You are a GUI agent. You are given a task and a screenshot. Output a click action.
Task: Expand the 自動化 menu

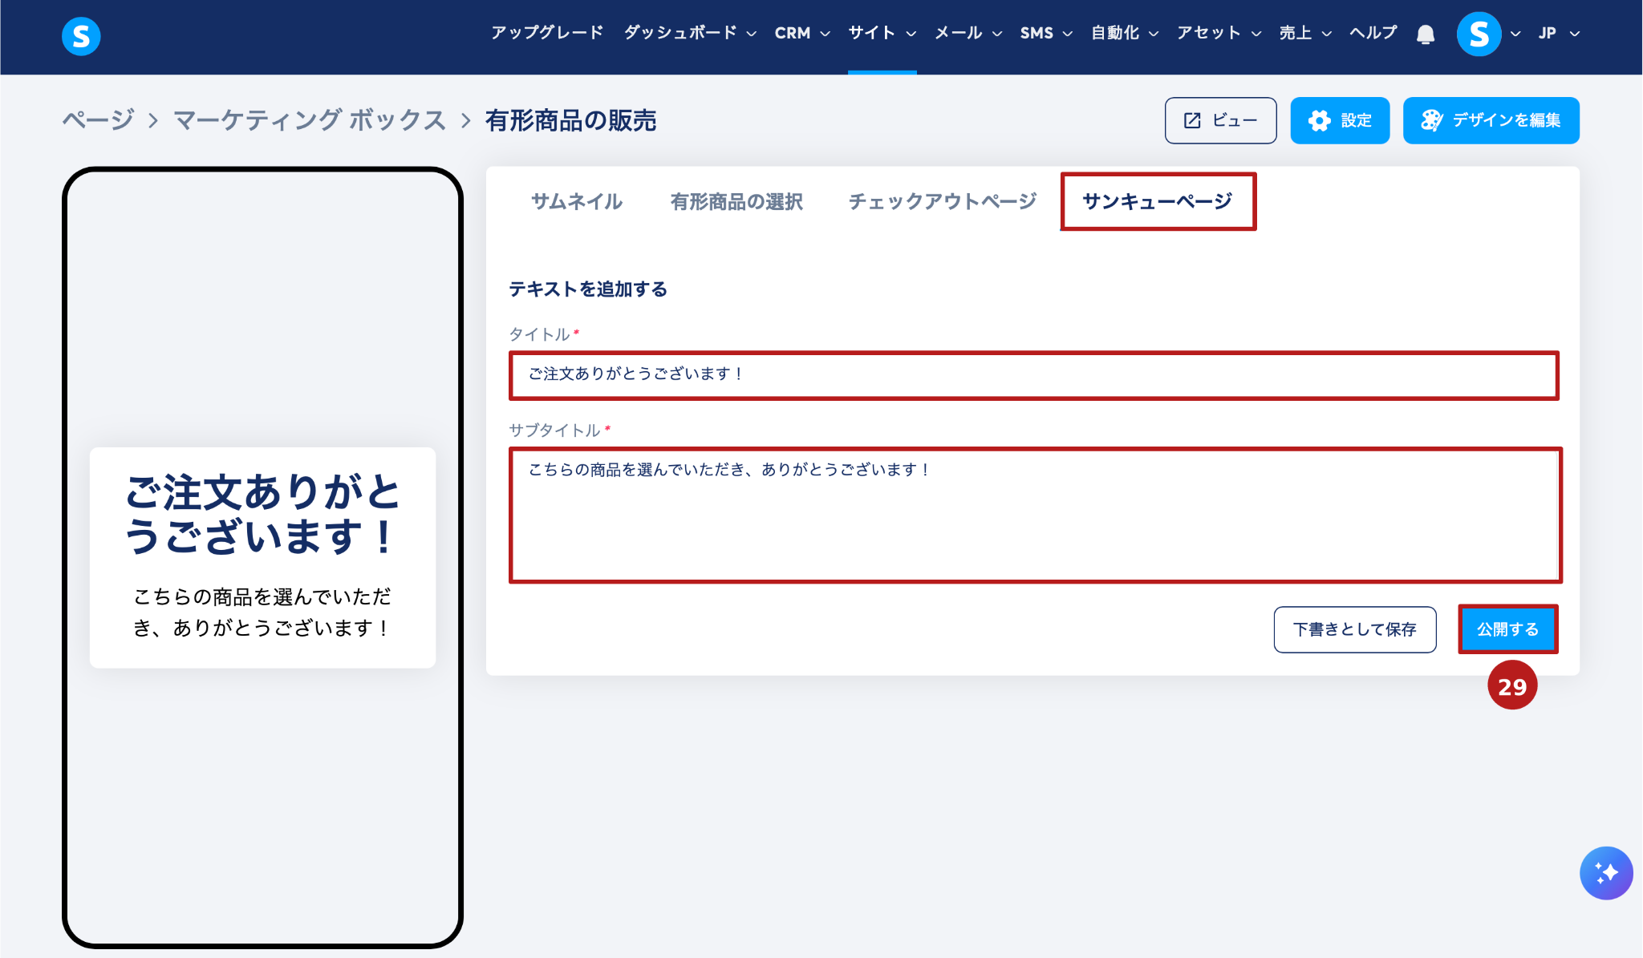pos(1124,34)
